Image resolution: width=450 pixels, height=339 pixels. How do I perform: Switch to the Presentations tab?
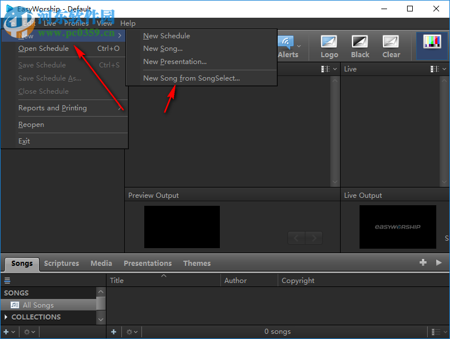click(148, 264)
